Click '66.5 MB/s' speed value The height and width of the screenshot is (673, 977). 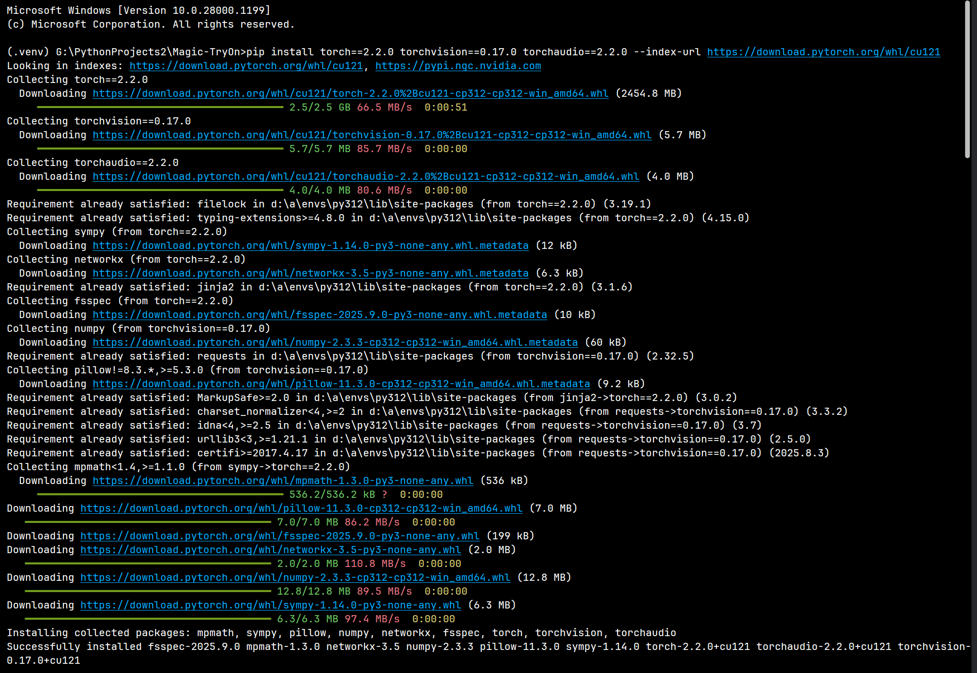coord(384,107)
